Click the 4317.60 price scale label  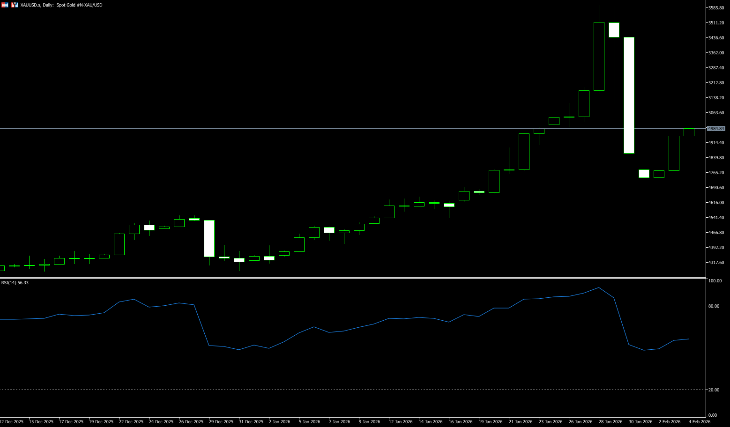(x=716, y=263)
